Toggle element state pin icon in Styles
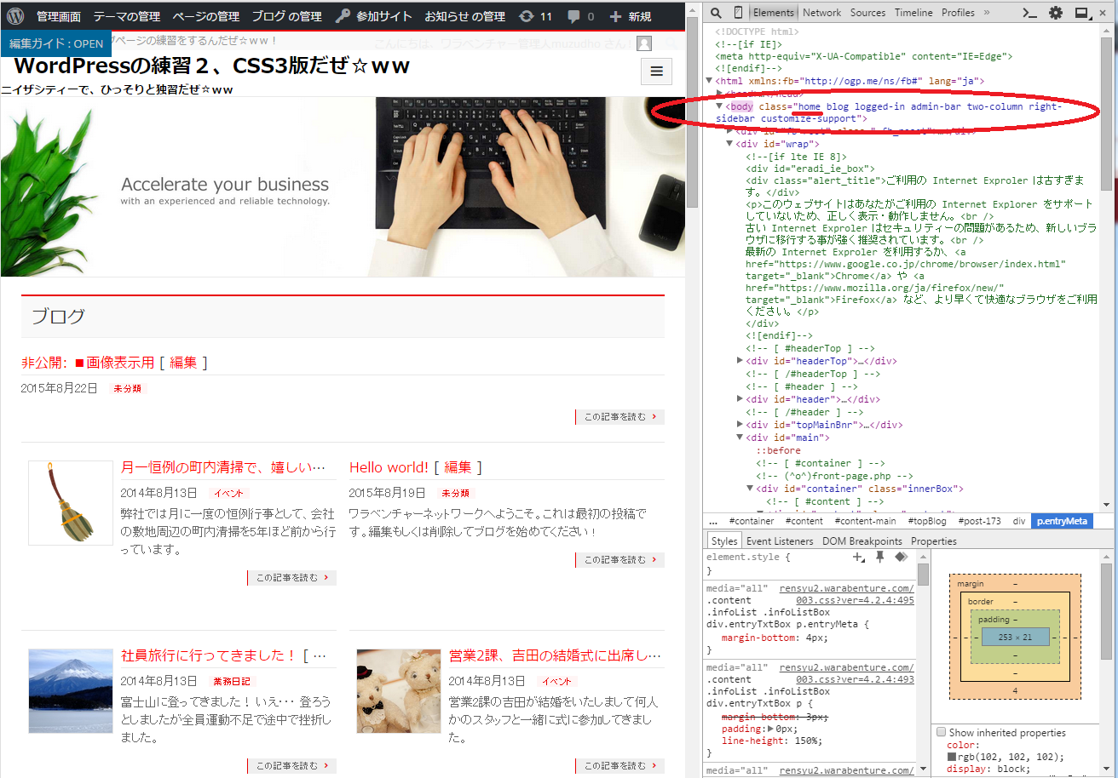This screenshot has width=1118, height=778. (880, 557)
